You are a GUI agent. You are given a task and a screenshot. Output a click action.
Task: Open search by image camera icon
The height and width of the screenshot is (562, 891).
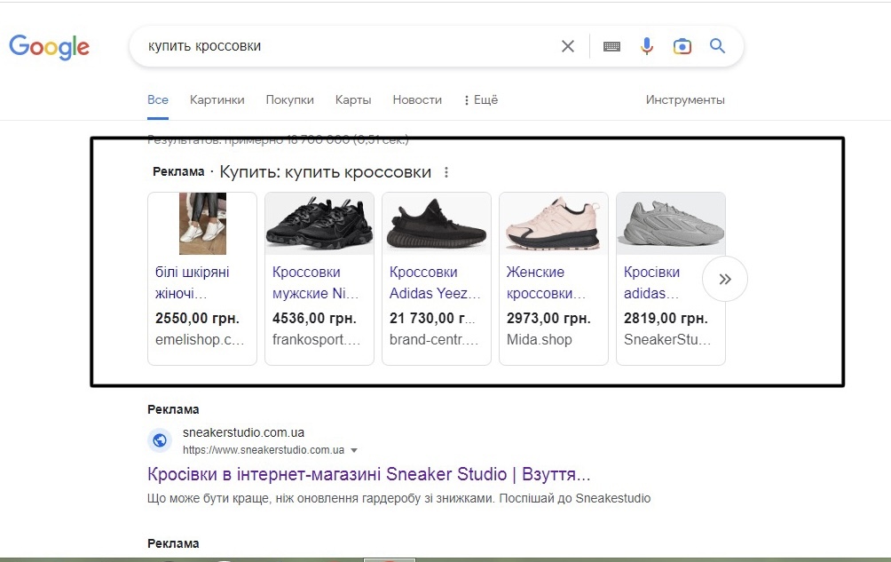[x=682, y=46]
